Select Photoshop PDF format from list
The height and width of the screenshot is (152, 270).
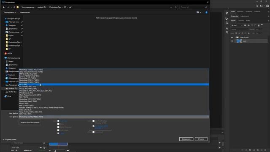[x=114, y=99]
